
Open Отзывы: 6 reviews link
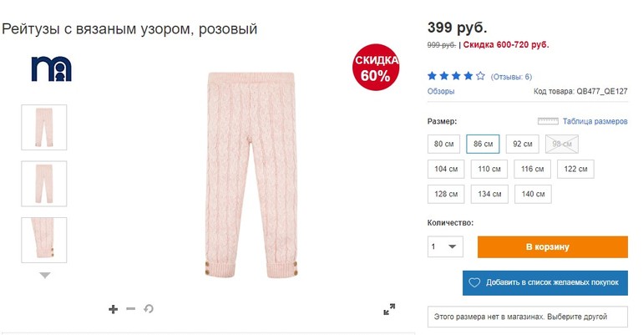[x=511, y=77]
